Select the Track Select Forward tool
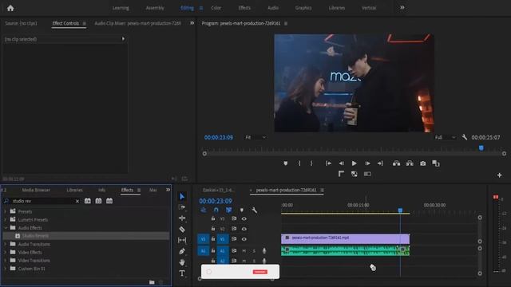This screenshot has height=287, width=511. (182, 207)
